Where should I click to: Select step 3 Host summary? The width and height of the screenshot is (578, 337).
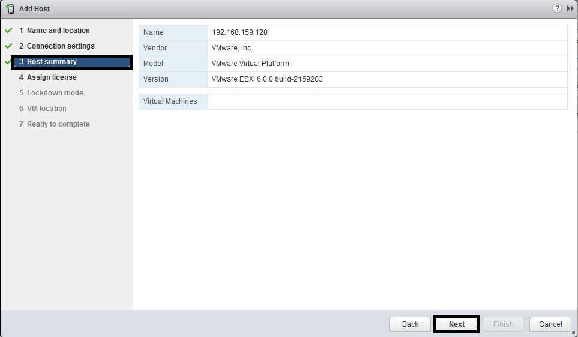point(52,62)
